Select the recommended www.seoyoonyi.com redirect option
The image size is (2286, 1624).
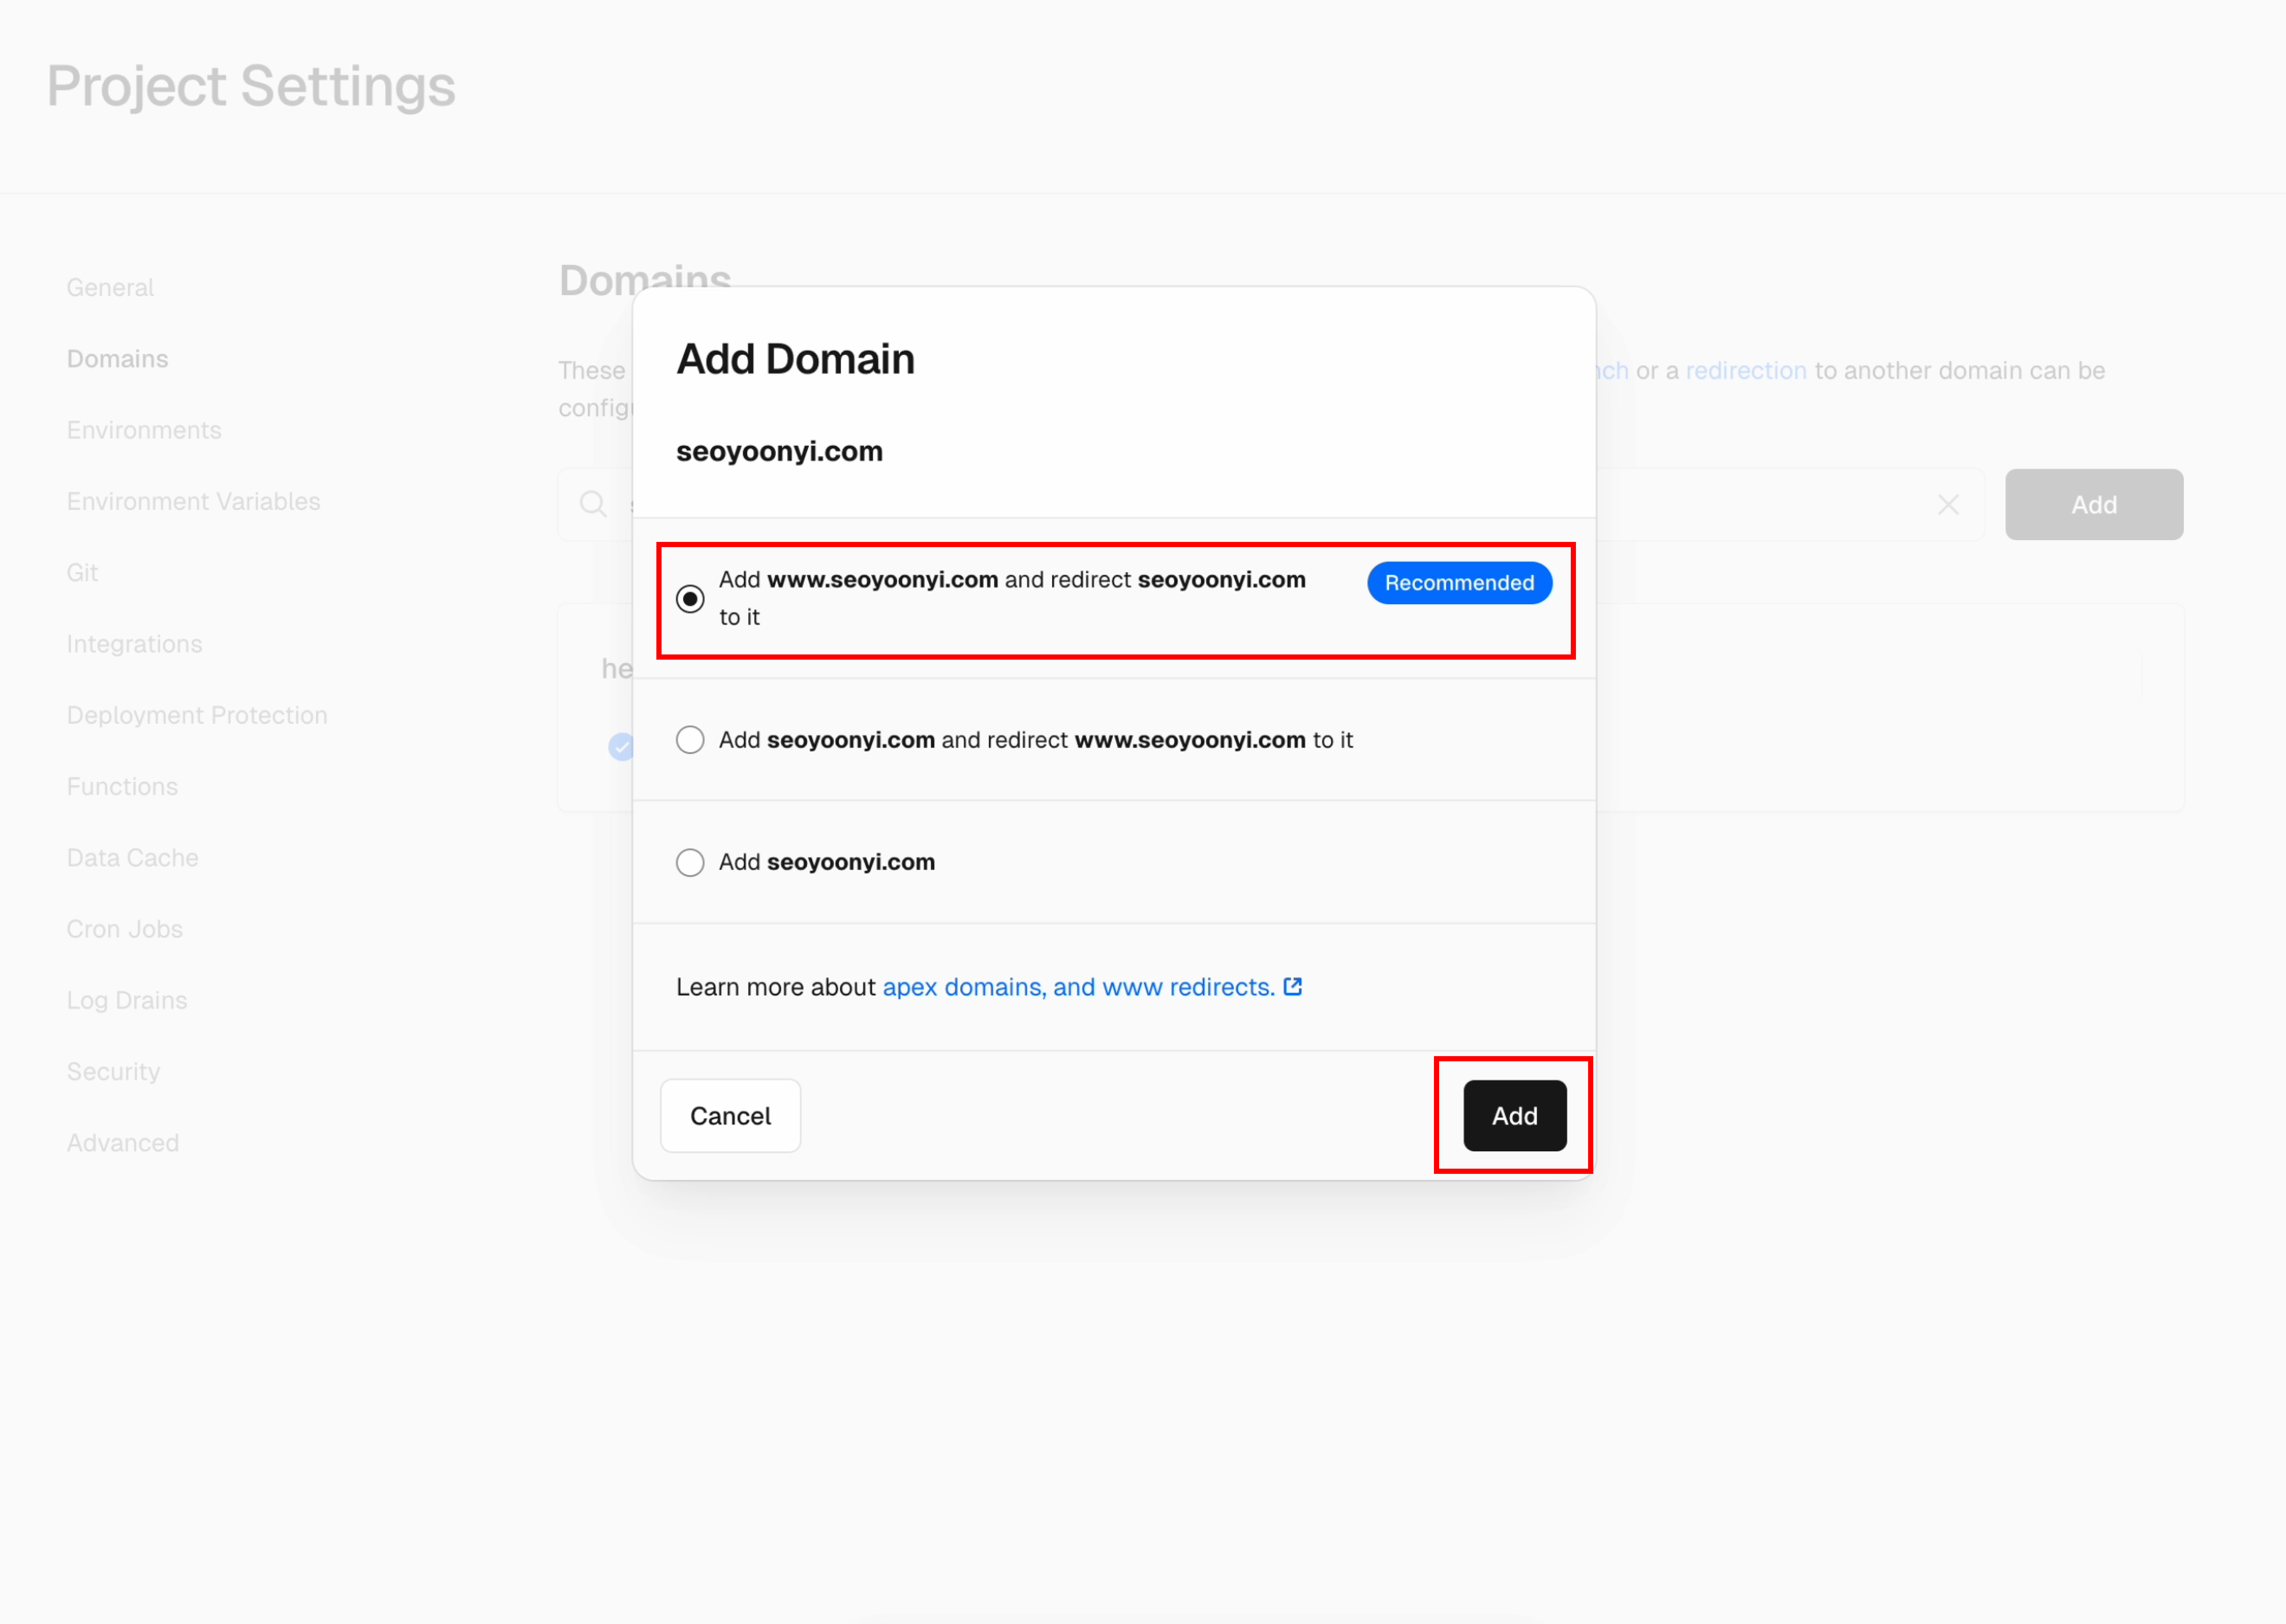(x=690, y=598)
